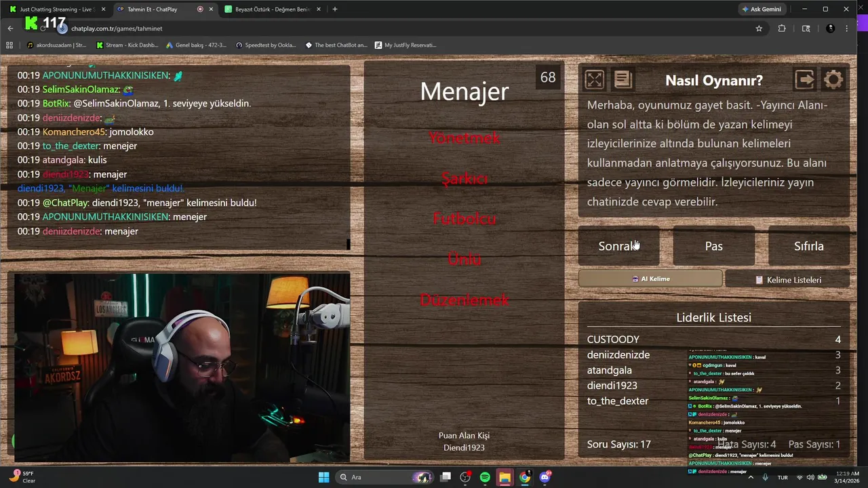This screenshot has height=488, width=868.
Task: Click Liderlik Listesi heading
Action: pyautogui.click(x=713, y=317)
